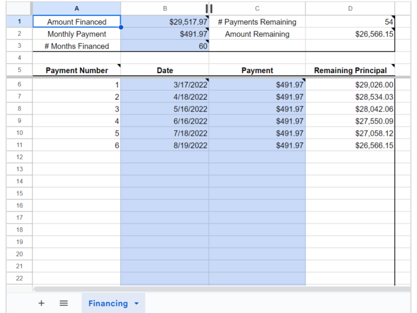Select column A header
Screen dimensions: 417x313
tap(76, 9)
